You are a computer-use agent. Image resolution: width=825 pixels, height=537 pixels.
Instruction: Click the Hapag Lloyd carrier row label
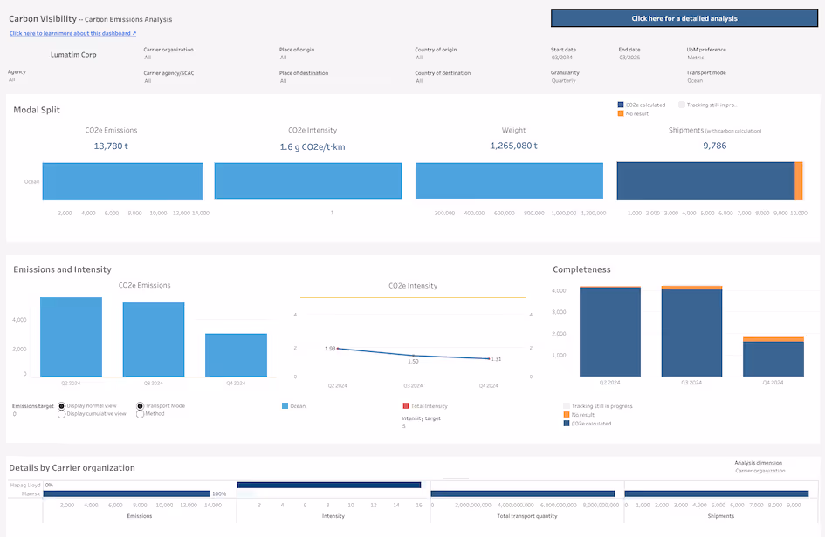[x=25, y=485]
